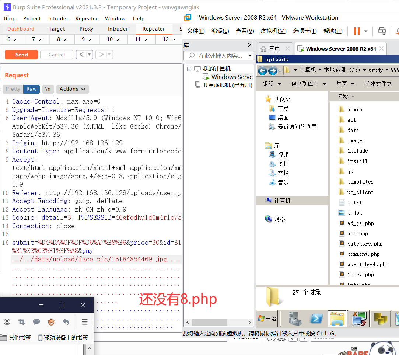Click the Windows 开始 start button in VM
The height and width of the screenshot is (355, 399).
[x=267, y=319]
